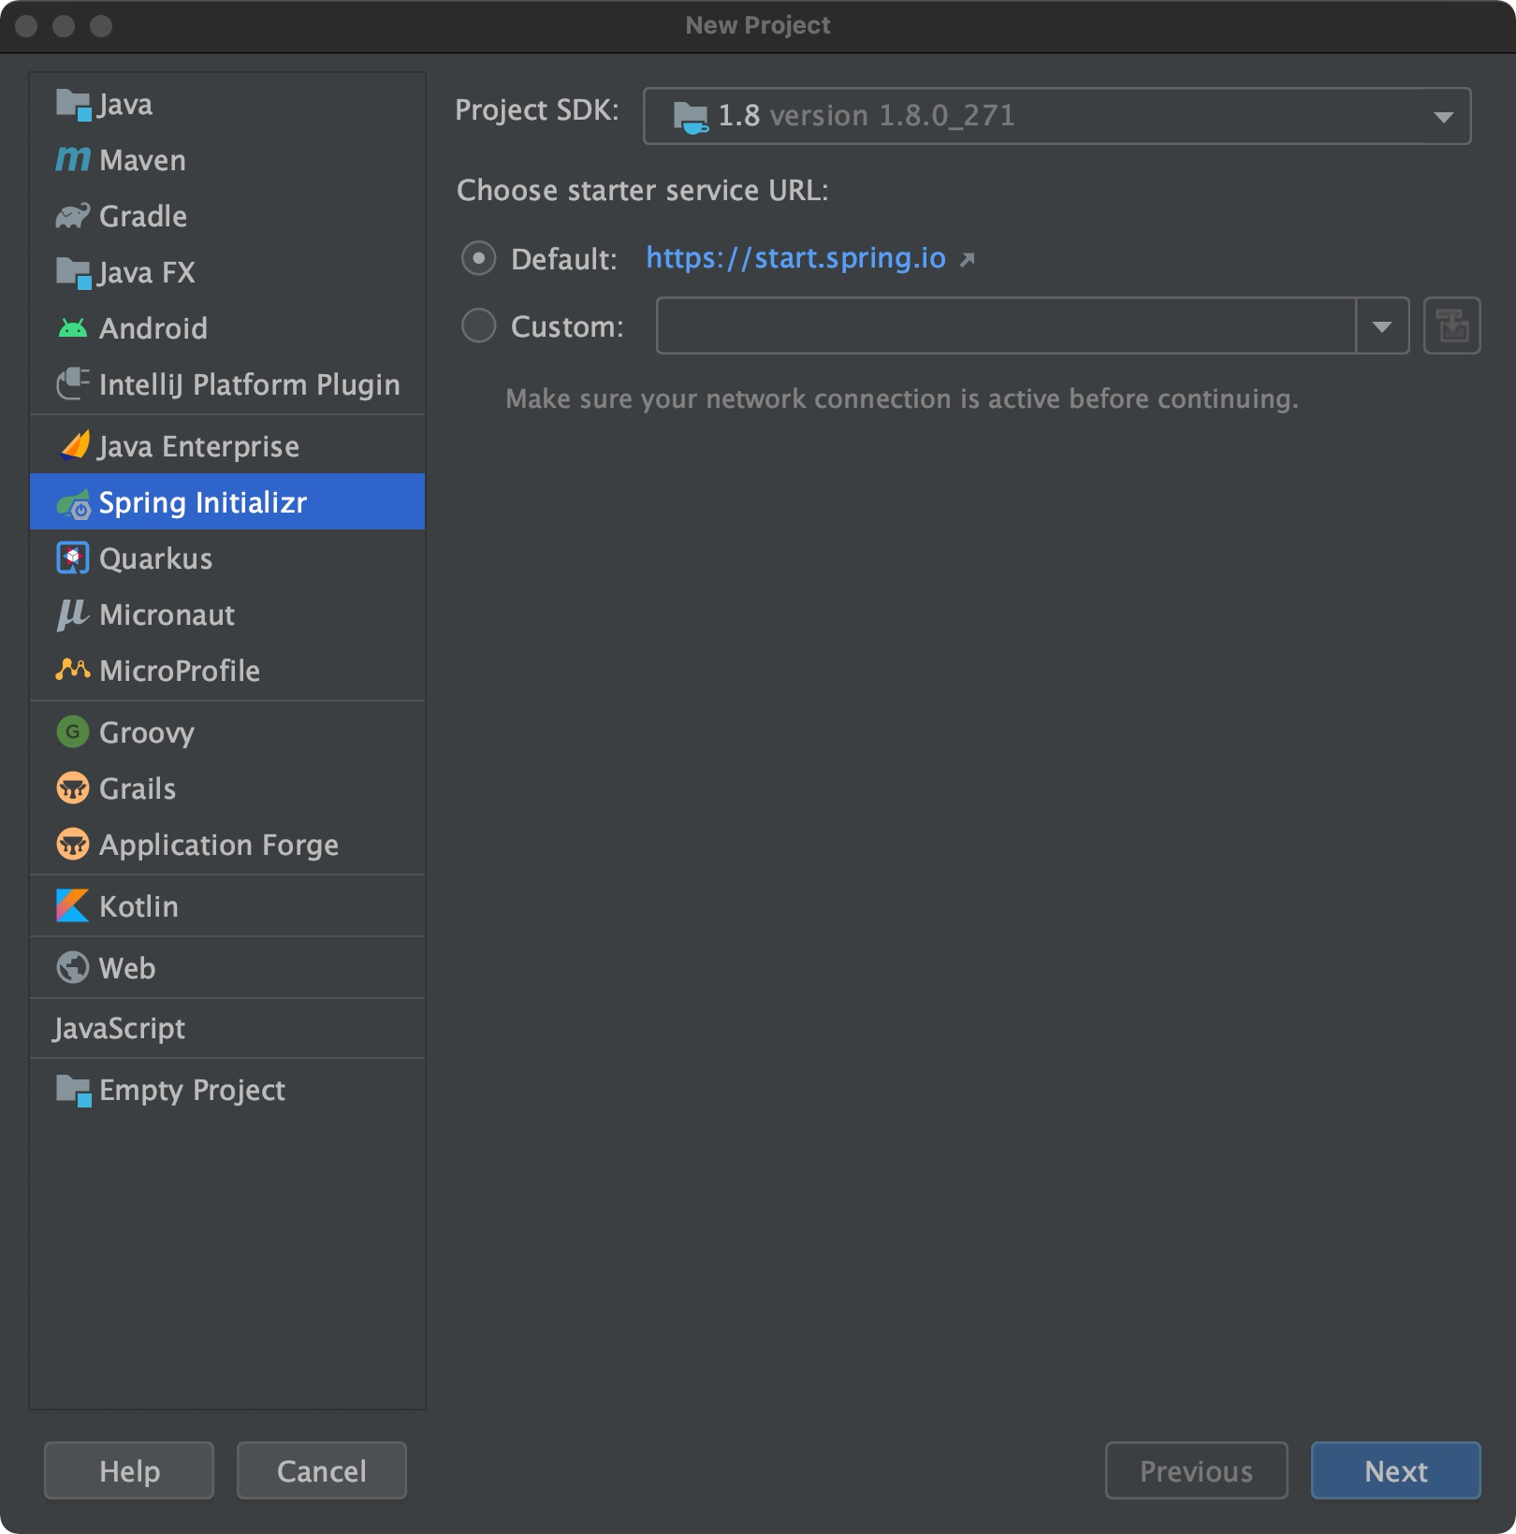Image resolution: width=1516 pixels, height=1534 pixels.
Task: Choose Micronaut label in the list
Action: click(x=168, y=615)
